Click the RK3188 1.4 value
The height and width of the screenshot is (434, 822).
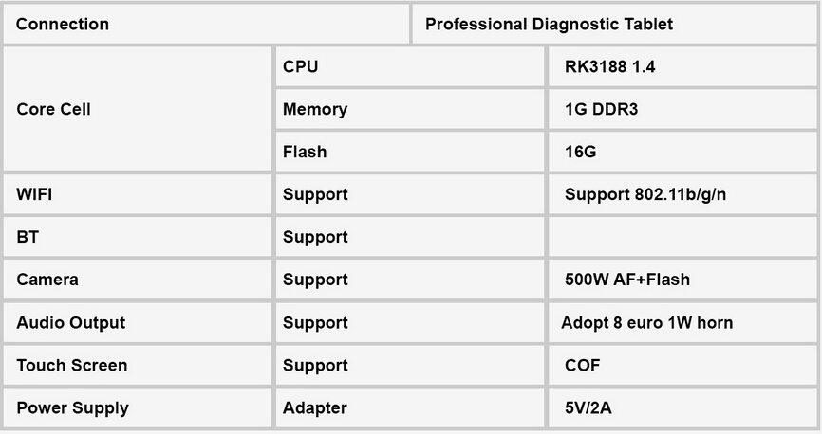pyautogui.click(x=609, y=66)
